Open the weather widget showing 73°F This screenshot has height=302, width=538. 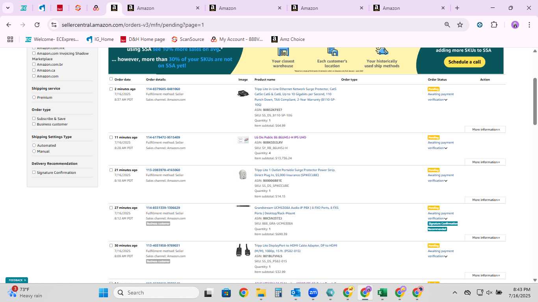[25, 293]
